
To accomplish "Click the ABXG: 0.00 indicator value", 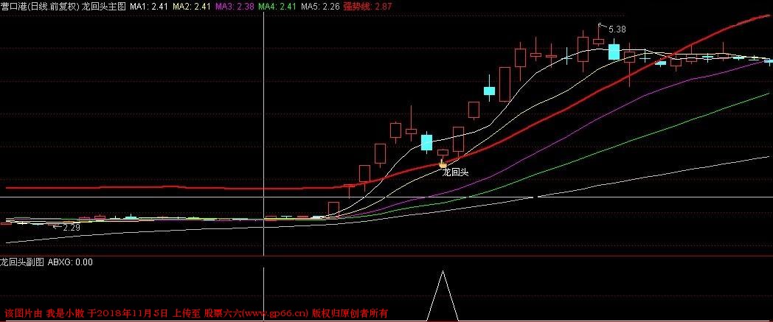I will 70,262.
